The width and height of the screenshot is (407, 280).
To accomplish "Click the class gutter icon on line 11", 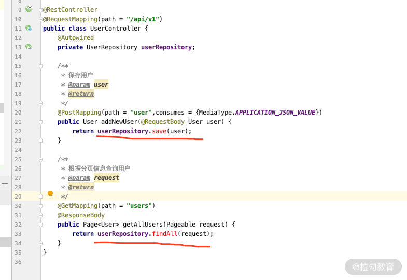I will pyautogui.click(x=29, y=28).
